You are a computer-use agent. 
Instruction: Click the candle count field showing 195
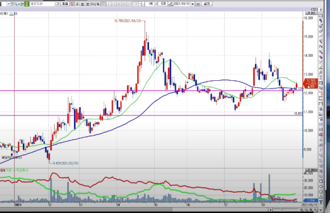(x=150, y=4)
